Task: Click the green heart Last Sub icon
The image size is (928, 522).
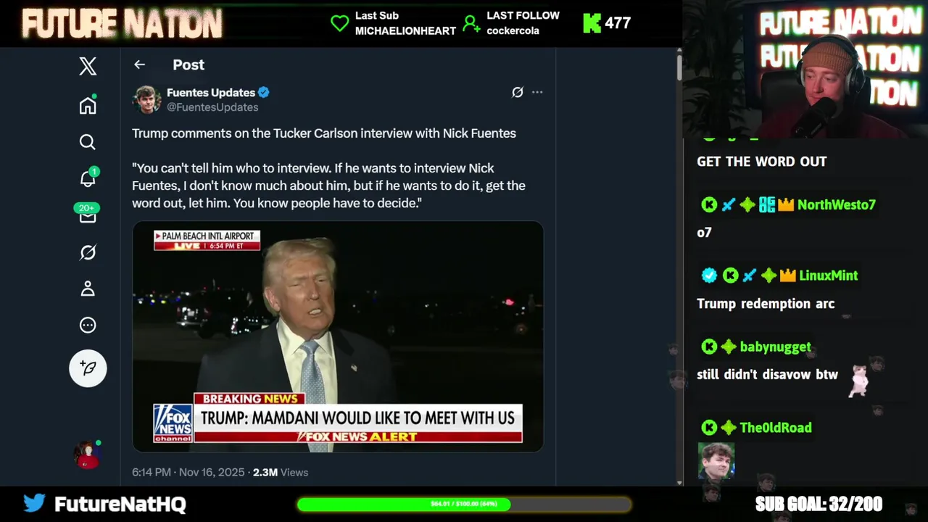Action: (x=339, y=23)
